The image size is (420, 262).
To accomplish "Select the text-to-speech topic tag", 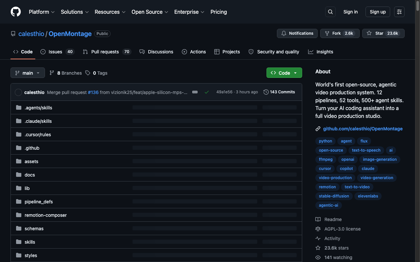I will (366, 150).
